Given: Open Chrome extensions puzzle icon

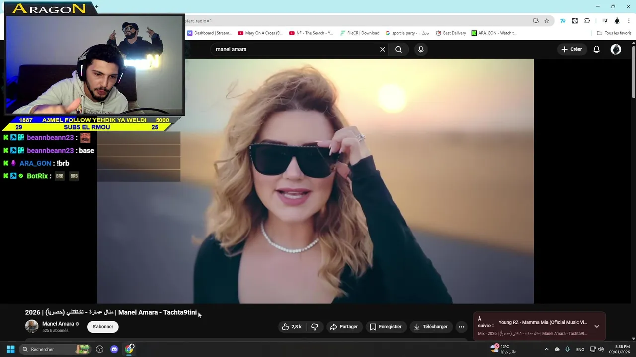Looking at the screenshot, I should pyautogui.click(x=587, y=21).
